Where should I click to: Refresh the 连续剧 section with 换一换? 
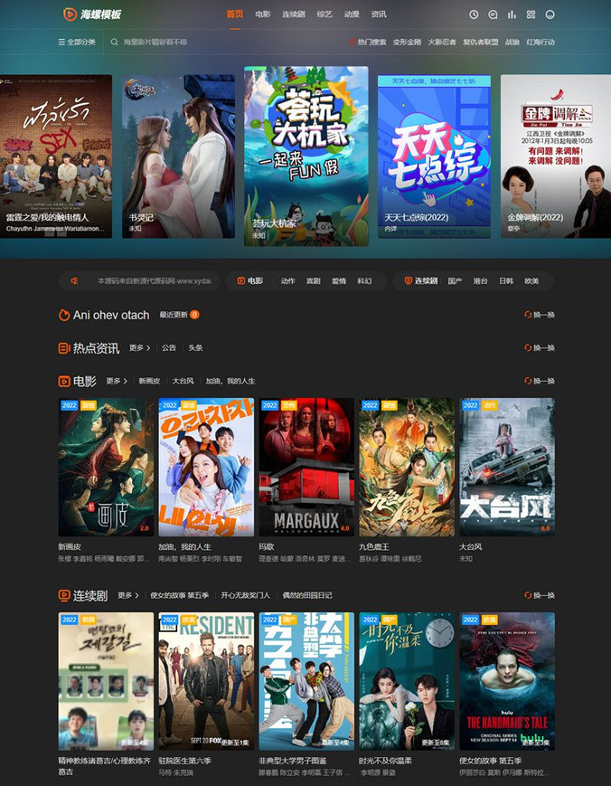pos(540,595)
